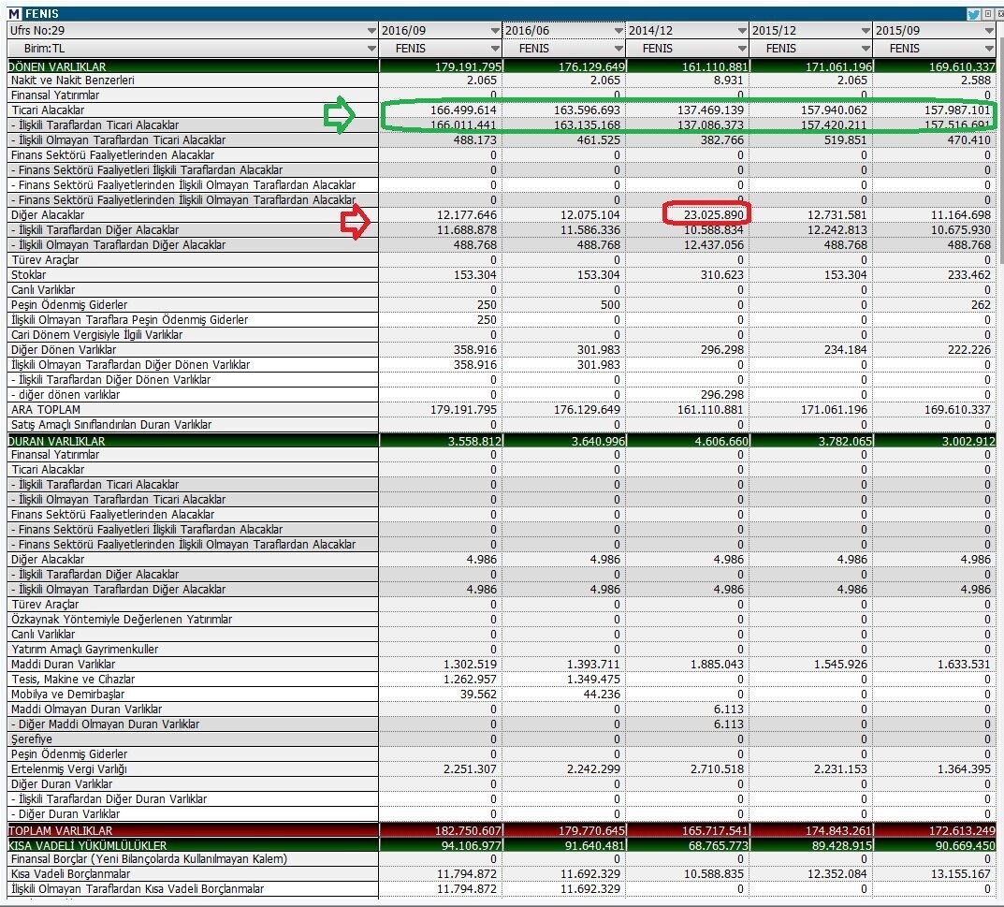
Task: Select the DÖNEN VARLIKLAR header row label
Action: pos(57,66)
